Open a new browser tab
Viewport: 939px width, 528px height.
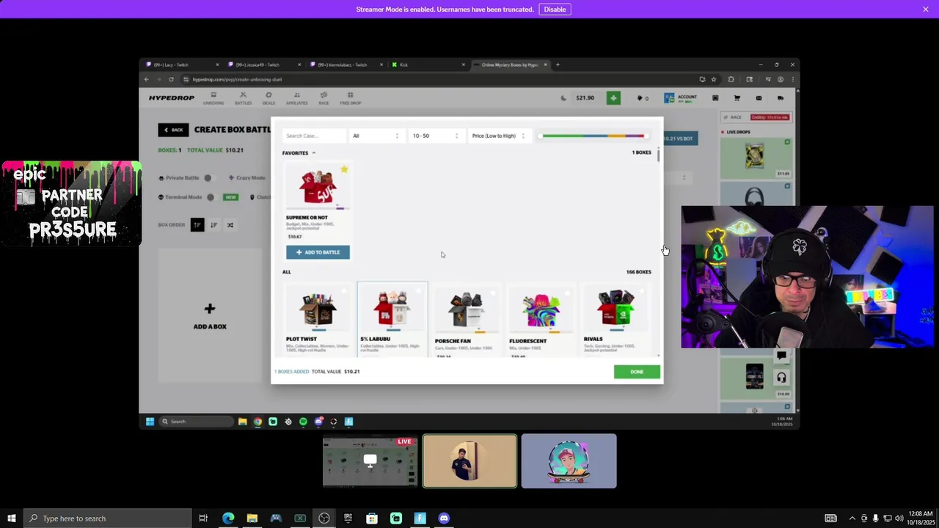click(558, 65)
